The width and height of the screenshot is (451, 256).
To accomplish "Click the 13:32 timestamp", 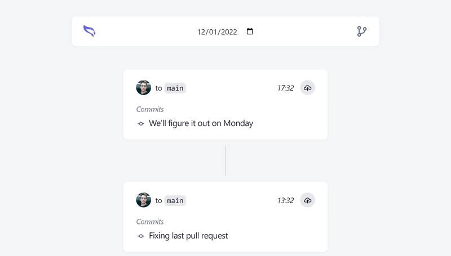I will coord(286,201).
